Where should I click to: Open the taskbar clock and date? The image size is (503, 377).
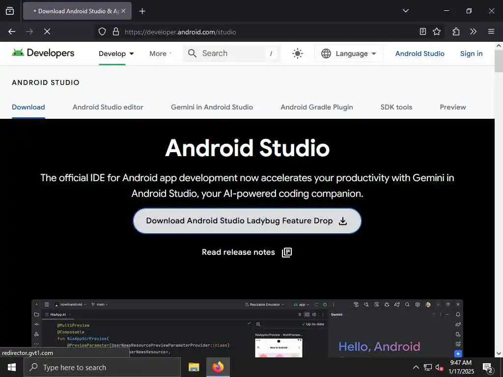pos(461,367)
